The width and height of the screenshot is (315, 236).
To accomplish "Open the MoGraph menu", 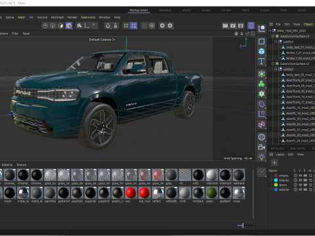I will click(57, 17).
